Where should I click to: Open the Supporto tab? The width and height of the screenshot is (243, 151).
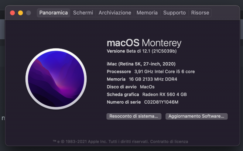[174, 13]
